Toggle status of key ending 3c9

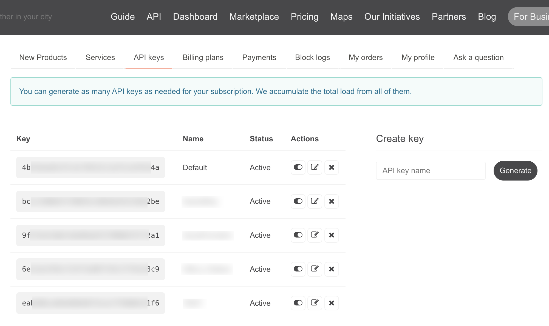[x=298, y=269]
